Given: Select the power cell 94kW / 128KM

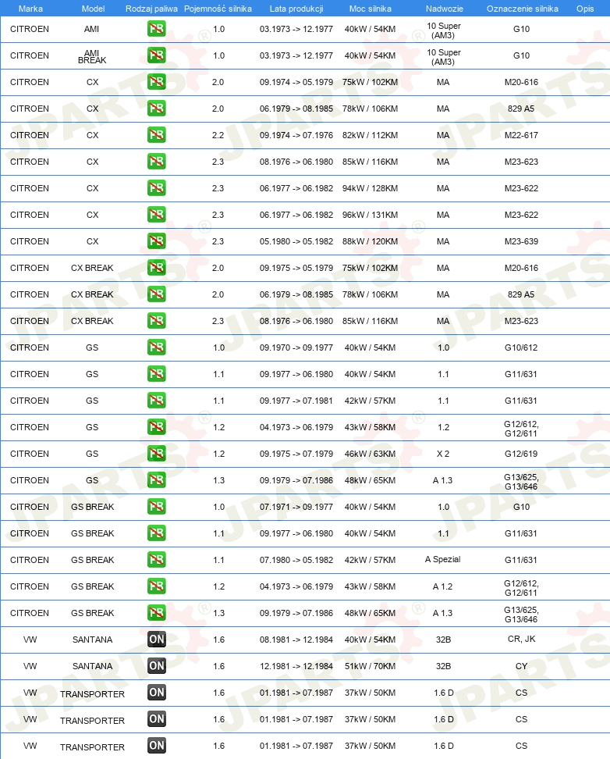Looking at the screenshot, I should (370, 188).
